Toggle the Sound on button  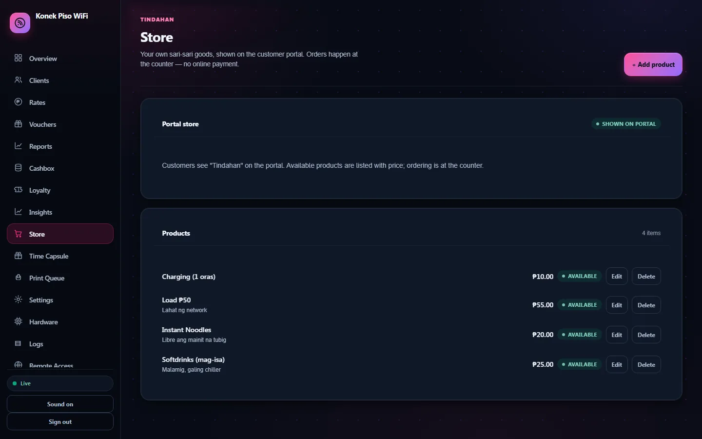tap(60, 404)
